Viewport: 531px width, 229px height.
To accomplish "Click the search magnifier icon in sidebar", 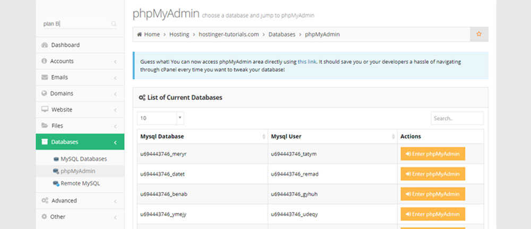I will click(114, 24).
